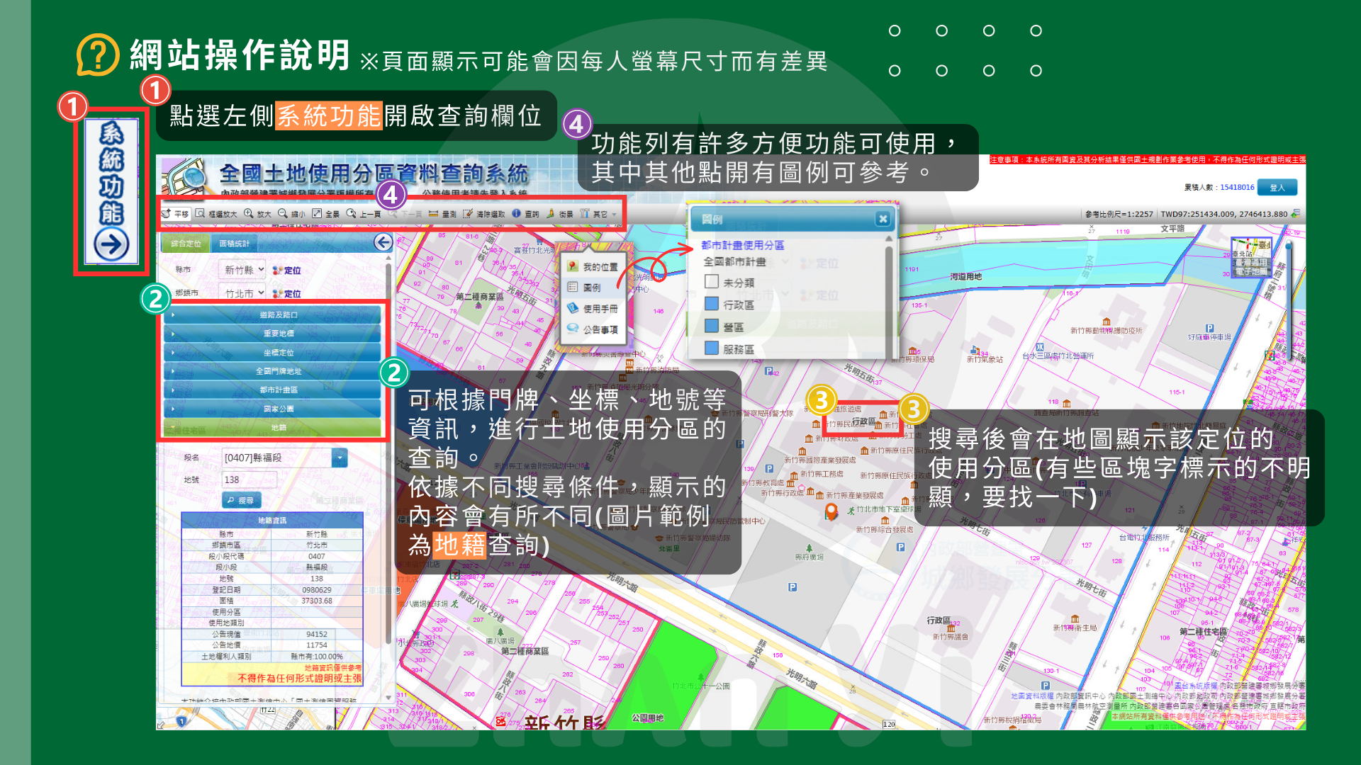1361x765 pixels.
Task: Expand the 國家公園 section
Action: (272, 409)
